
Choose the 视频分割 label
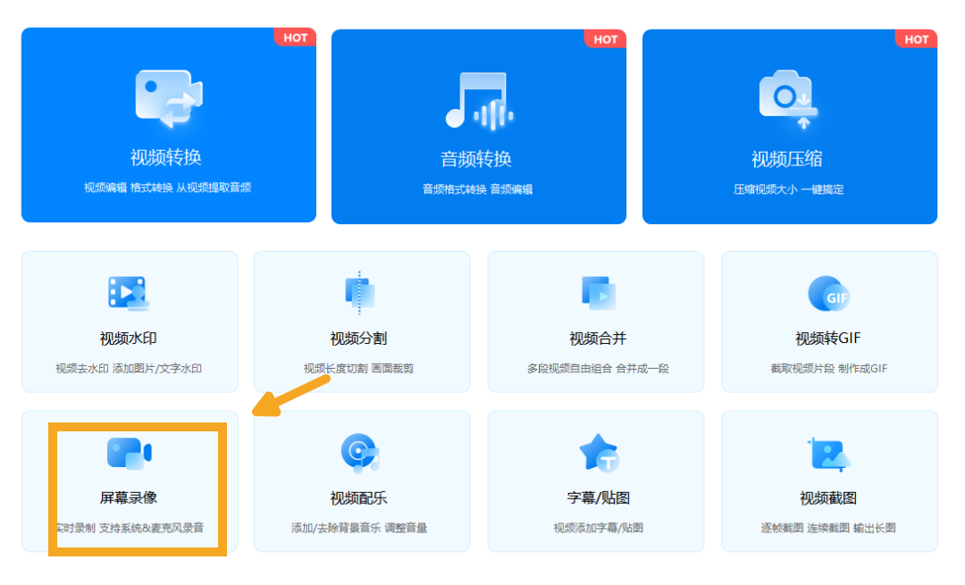tap(359, 338)
